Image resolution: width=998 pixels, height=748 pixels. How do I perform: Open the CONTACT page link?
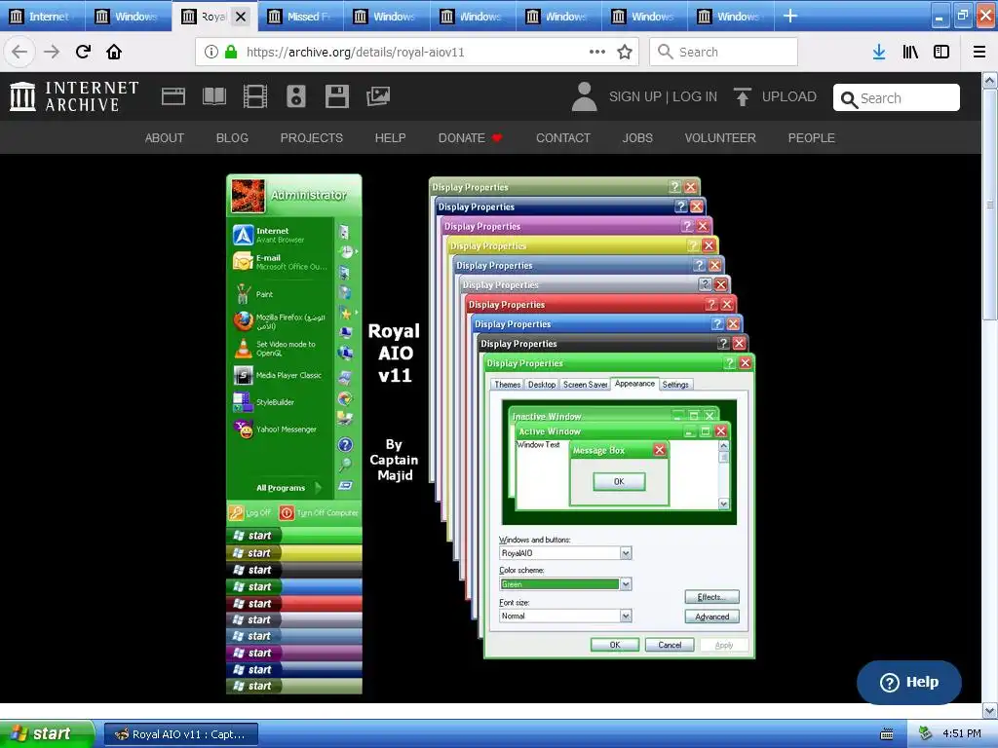point(563,138)
